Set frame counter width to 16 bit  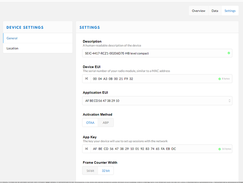coord(90,171)
